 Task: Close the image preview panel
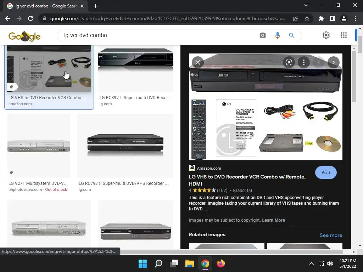198,62
